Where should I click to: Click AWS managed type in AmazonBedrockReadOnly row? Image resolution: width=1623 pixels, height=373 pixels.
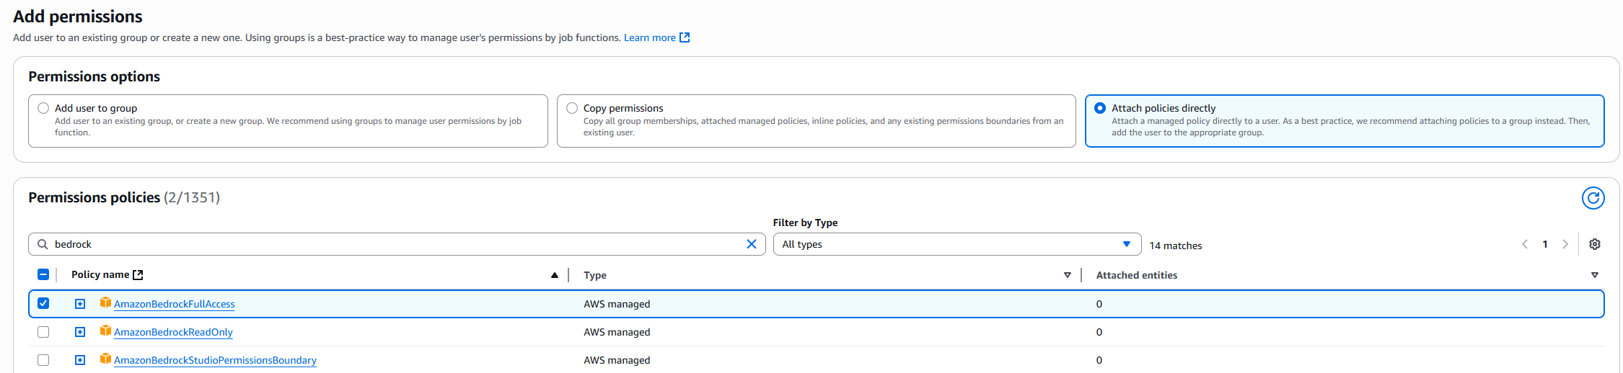click(617, 332)
